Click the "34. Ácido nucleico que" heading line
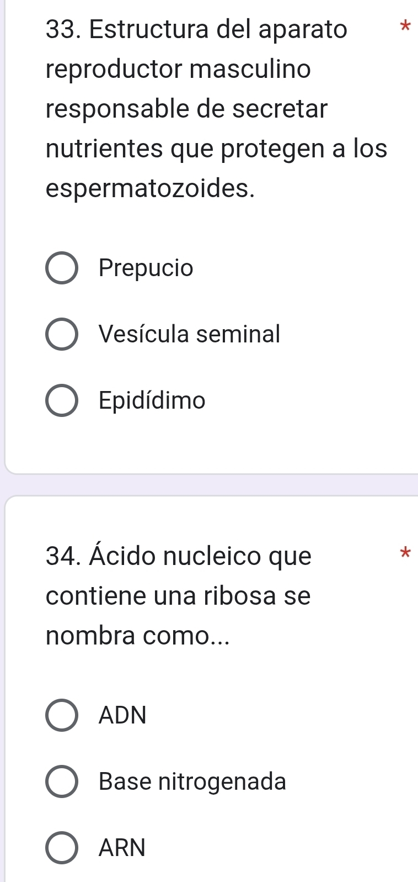Viewport: 418px width, 882px height. point(179,556)
